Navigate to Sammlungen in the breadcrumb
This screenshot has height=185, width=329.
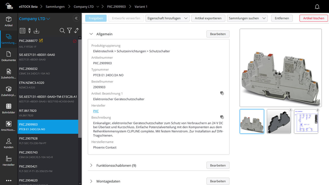pos(55,6)
